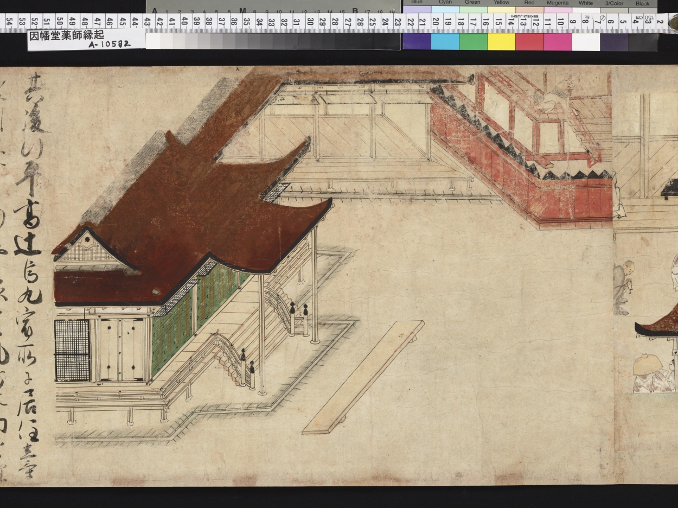Click the label text 因幡堂薬師縁起
The width and height of the screenshot is (678, 508).
click(66, 35)
